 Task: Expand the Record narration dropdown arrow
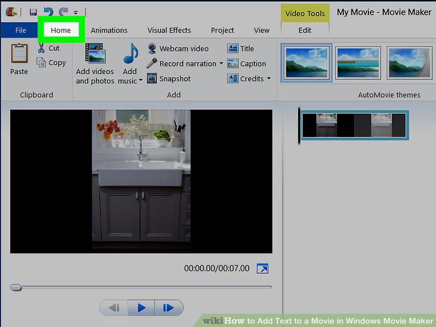222,63
